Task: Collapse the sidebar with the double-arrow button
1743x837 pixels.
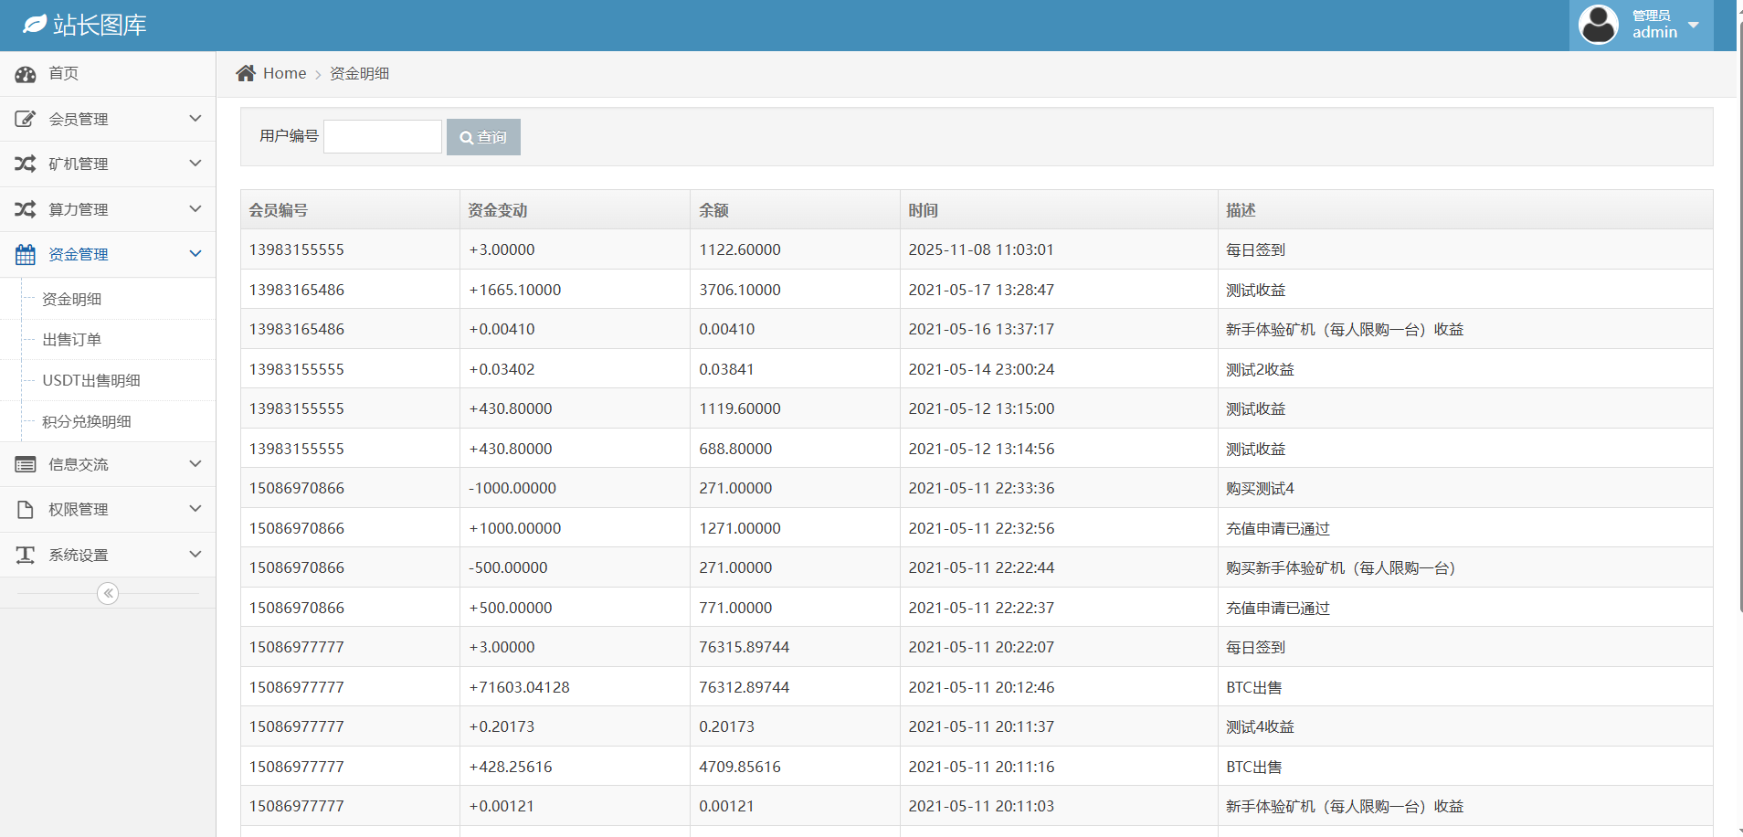Action: [108, 594]
